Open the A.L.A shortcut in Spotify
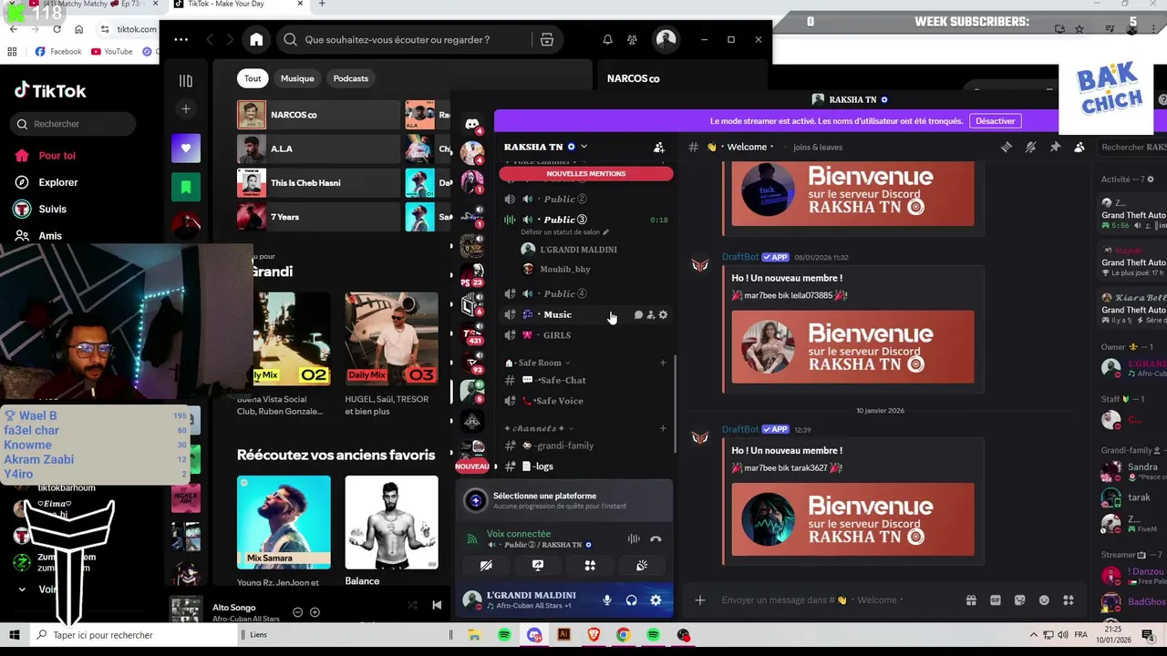The image size is (1167, 656). 318,149
